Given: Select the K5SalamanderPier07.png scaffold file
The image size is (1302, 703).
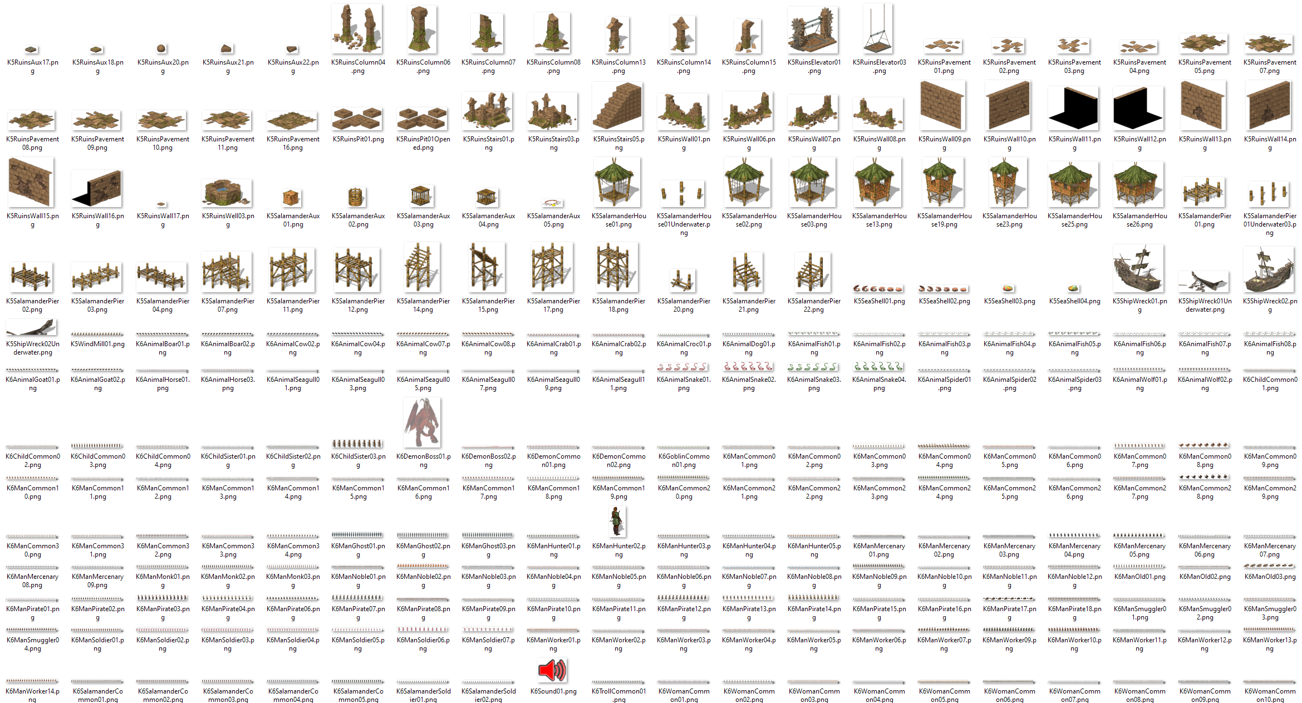Looking at the screenshot, I should 227,272.
